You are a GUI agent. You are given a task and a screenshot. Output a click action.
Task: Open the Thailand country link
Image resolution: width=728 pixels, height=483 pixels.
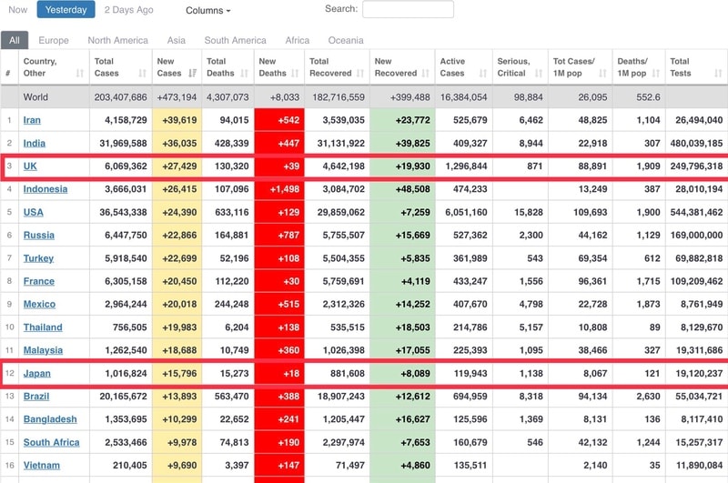[x=43, y=327]
